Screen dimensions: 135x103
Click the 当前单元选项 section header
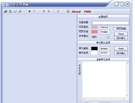click(x=103, y=60)
